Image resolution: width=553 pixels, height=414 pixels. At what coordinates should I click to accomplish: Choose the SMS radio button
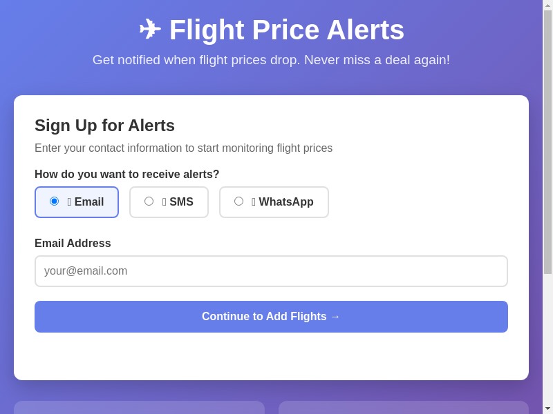point(149,201)
